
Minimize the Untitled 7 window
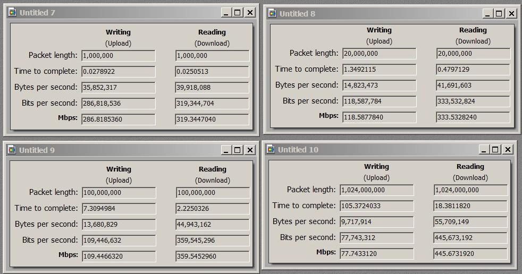click(x=226, y=13)
